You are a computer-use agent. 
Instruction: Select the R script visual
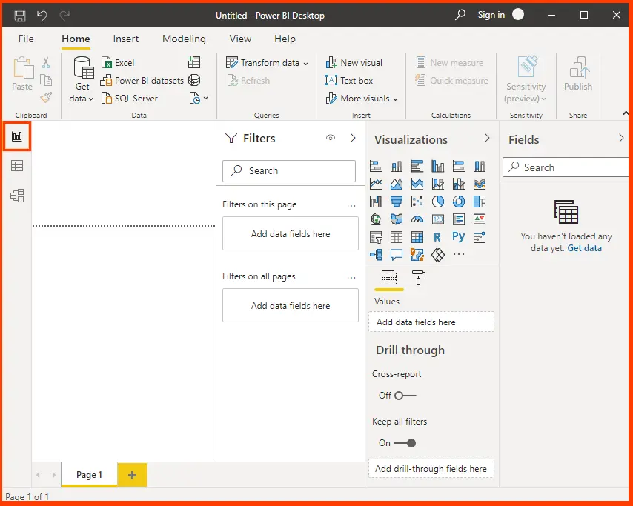[437, 237]
